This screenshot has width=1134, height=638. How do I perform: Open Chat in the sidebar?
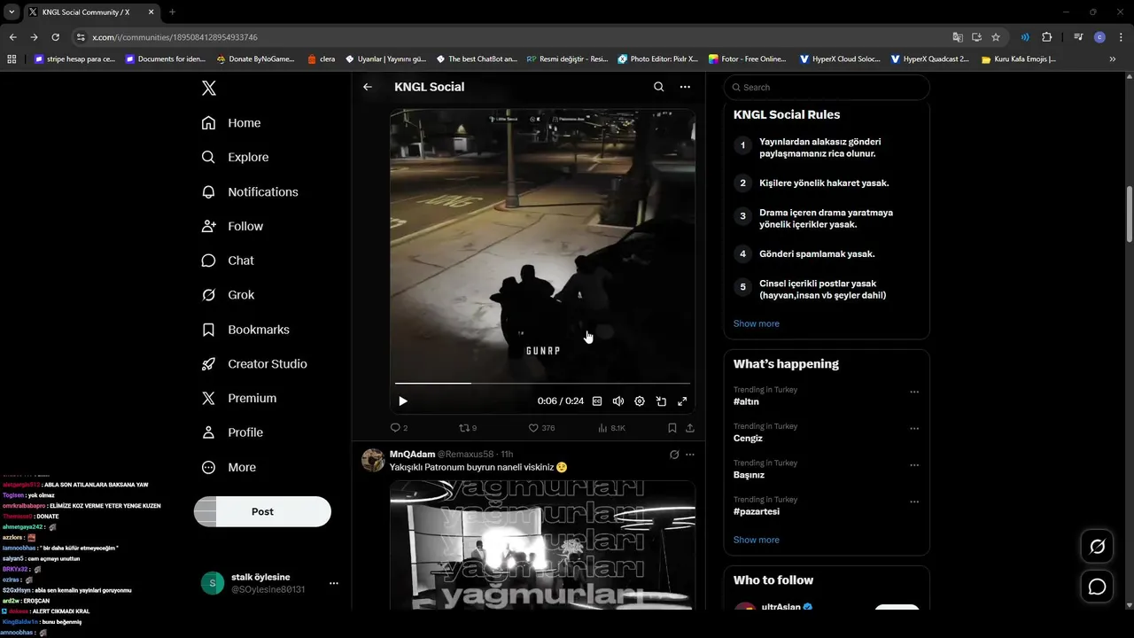click(x=228, y=261)
